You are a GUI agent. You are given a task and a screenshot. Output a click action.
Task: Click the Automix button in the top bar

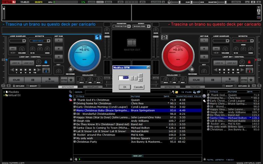tap(156, 2)
